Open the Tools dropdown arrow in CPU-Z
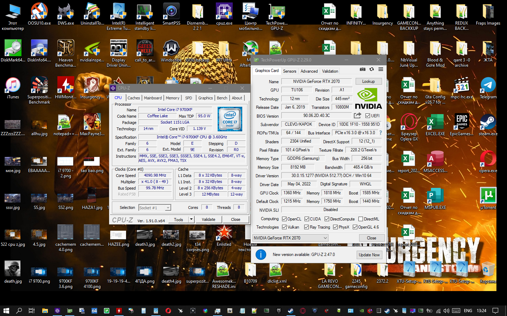507x316 pixels. click(x=191, y=219)
